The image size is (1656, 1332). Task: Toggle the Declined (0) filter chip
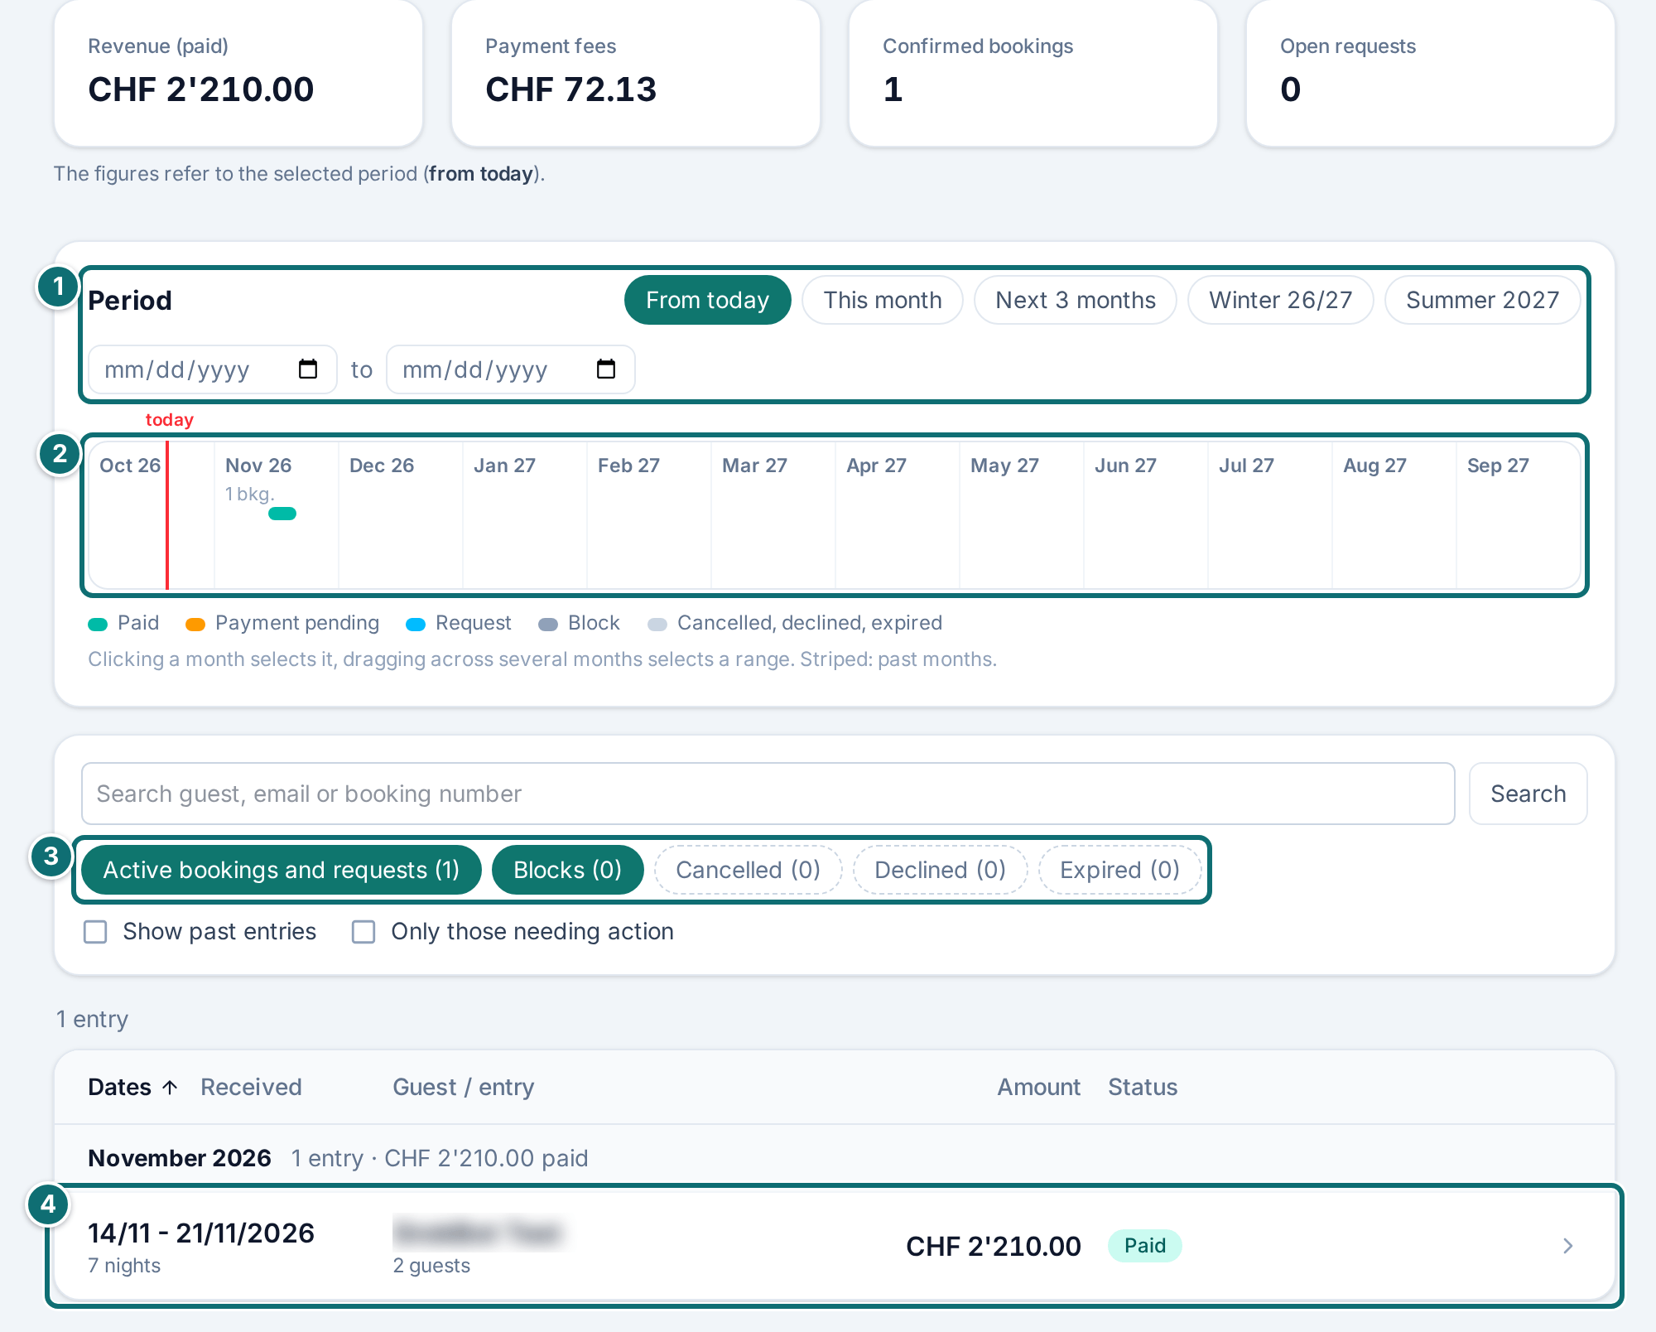941,870
